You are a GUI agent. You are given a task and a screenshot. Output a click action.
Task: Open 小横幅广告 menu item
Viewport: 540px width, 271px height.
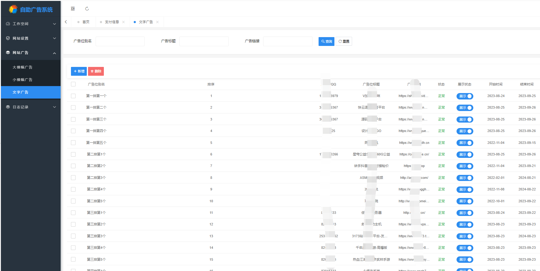click(31, 80)
